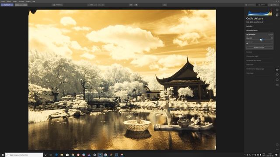
Task: Open the Layers icon in side strip
Action: coord(277,10)
